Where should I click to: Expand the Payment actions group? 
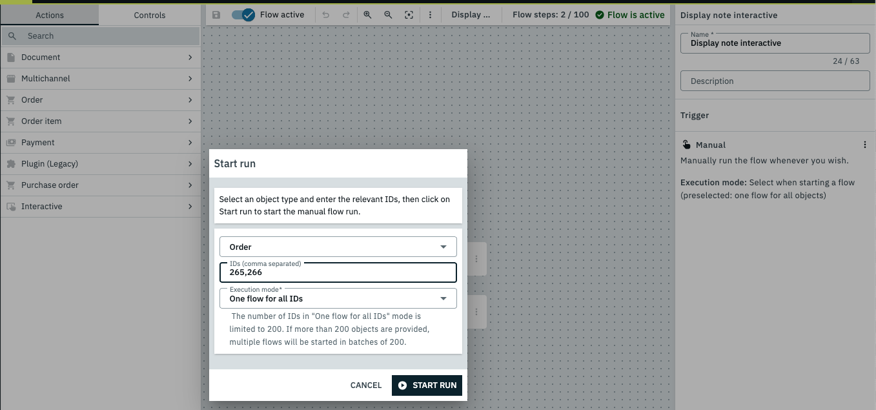click(x=190, y=143)
